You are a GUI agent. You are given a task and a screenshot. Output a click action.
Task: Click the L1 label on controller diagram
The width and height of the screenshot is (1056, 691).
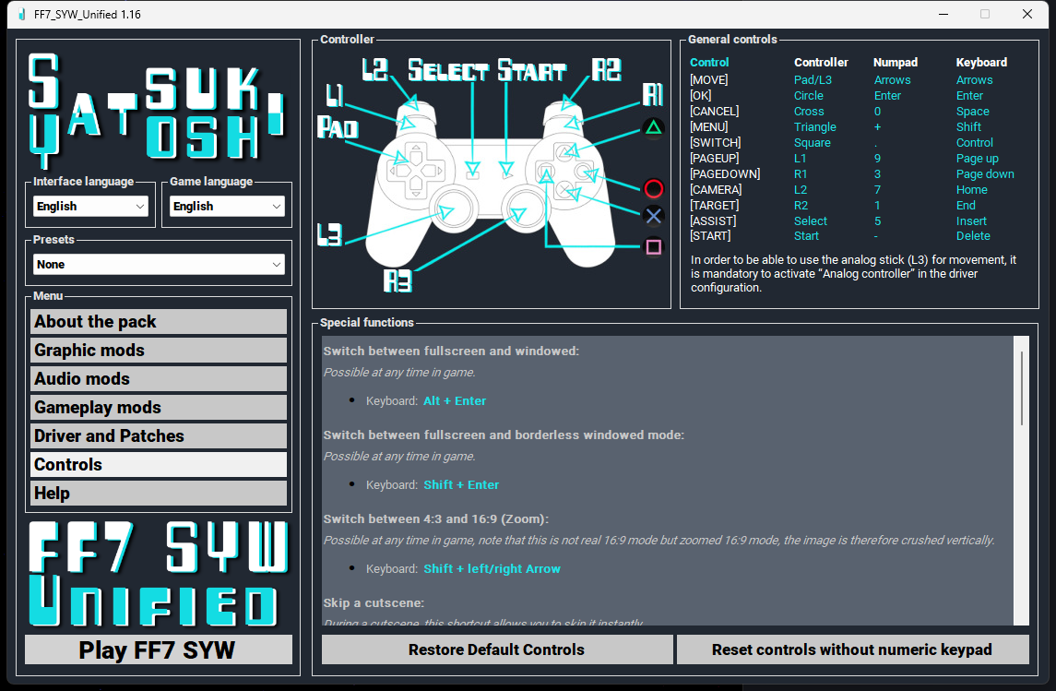coord(335,95)
